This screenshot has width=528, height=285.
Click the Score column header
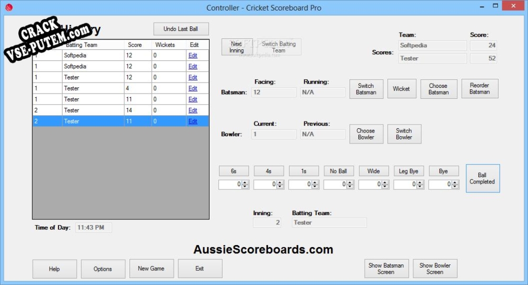(138, 45)
